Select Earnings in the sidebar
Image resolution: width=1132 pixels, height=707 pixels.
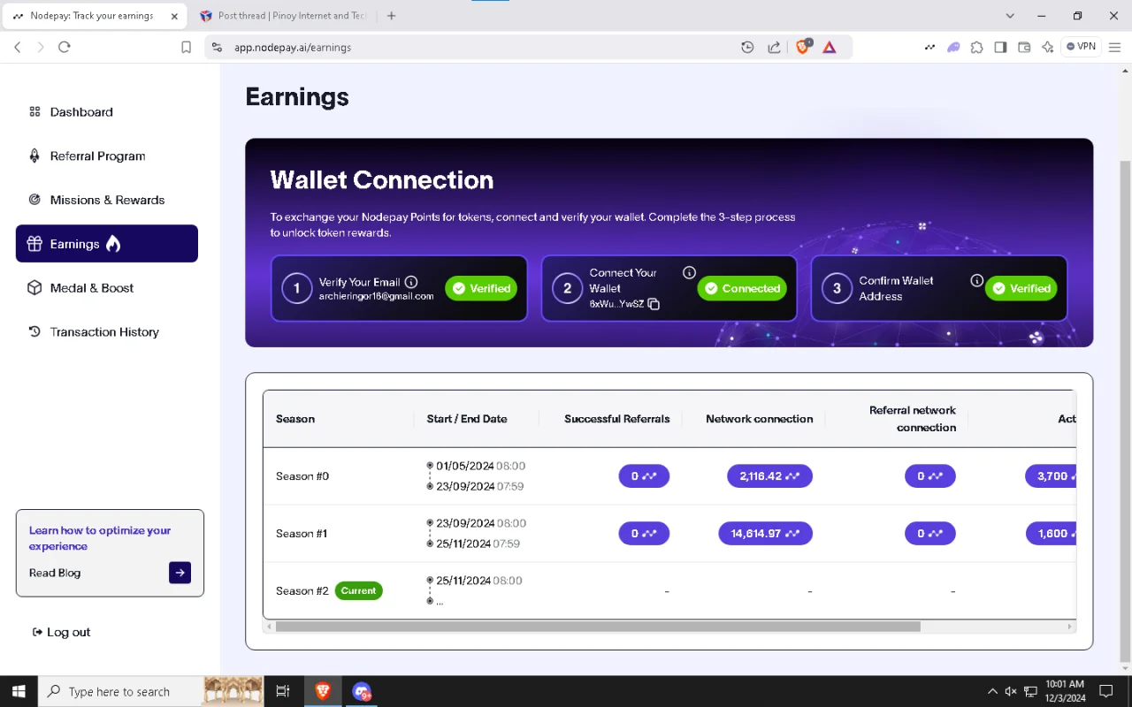click(107, 244)
